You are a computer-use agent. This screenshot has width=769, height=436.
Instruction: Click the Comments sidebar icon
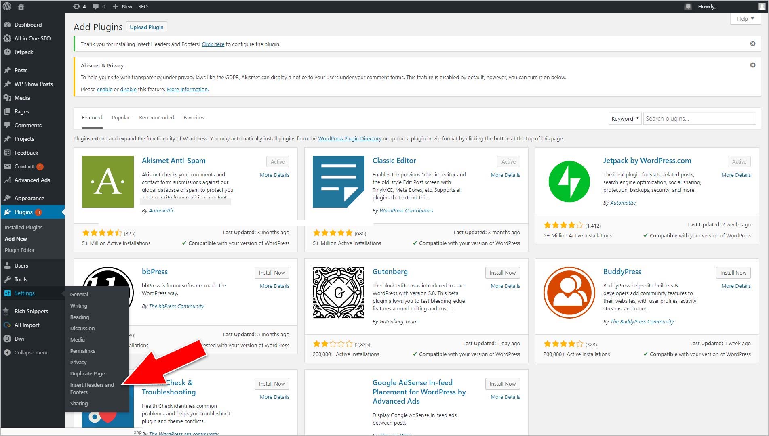7,125
